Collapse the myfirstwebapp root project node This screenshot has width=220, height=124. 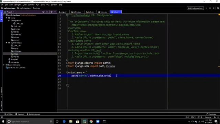[4, 15]
